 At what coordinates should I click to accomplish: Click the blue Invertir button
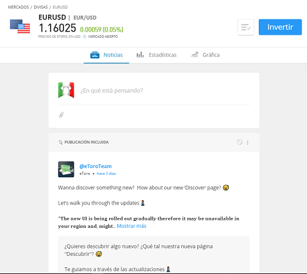point(280,27)
